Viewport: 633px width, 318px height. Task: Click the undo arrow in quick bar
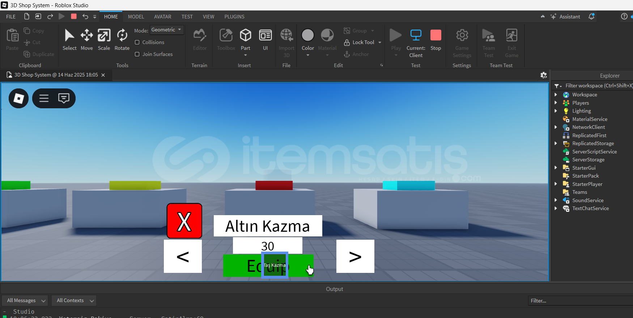click(85, 16)
